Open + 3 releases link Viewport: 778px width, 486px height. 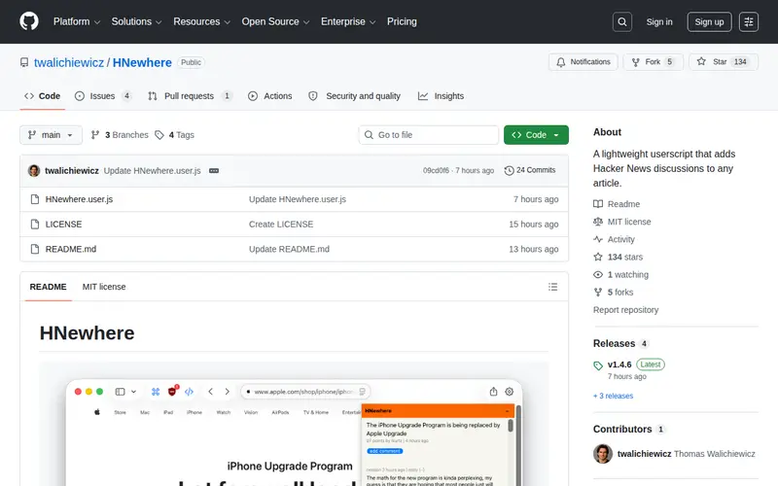pos(613,396)
